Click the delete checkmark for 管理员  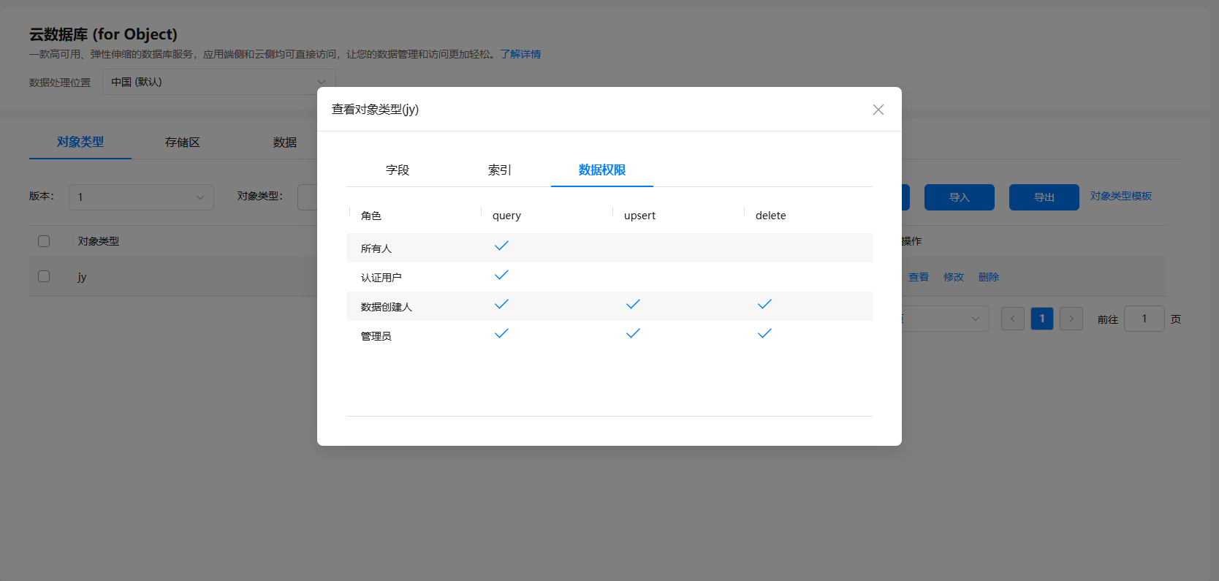(x=764, y=334)
